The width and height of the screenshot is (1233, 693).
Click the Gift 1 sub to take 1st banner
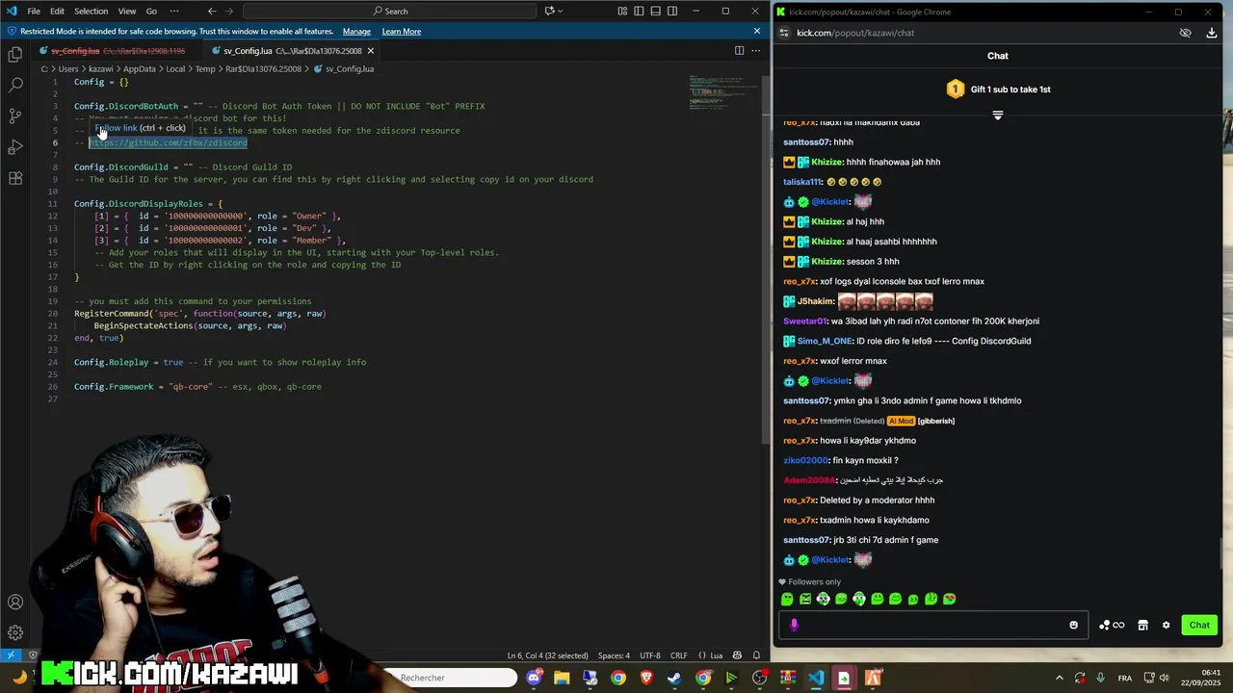tap(997, 90)
